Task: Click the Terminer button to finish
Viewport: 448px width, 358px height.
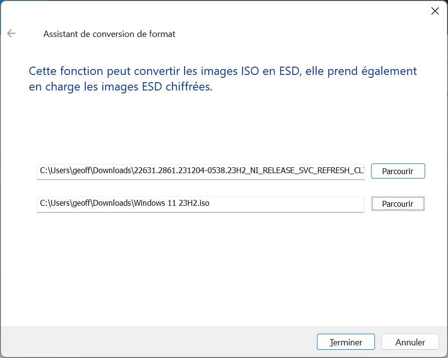Action: point(346,342)
